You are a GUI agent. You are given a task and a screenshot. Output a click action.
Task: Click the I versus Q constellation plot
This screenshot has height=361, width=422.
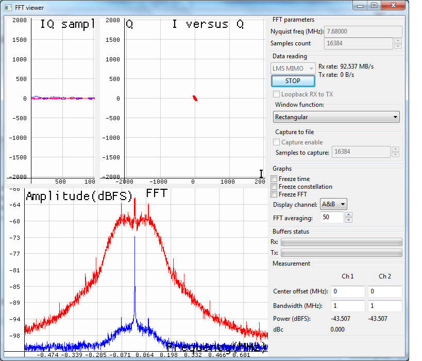tap(195, 98)
